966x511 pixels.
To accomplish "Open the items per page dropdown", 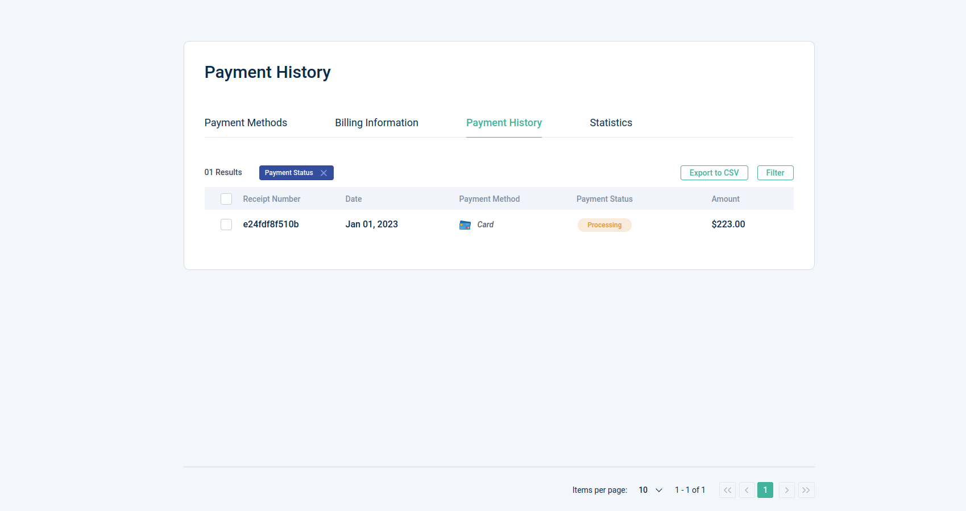I will tap(650, 490).
